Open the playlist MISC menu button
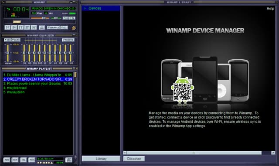279x166 pixels. click(31, 160)
